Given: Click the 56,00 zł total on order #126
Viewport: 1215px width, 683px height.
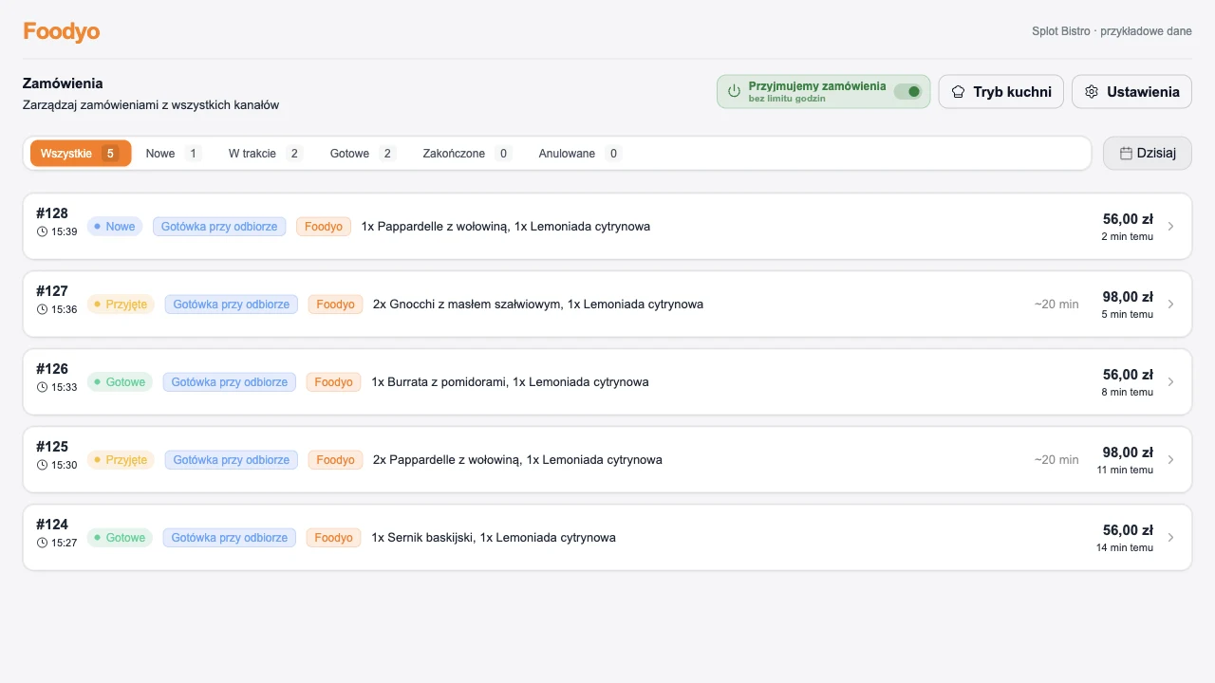Looking at the screenshot, I should pyautogui.click(x=1128, y=375).
